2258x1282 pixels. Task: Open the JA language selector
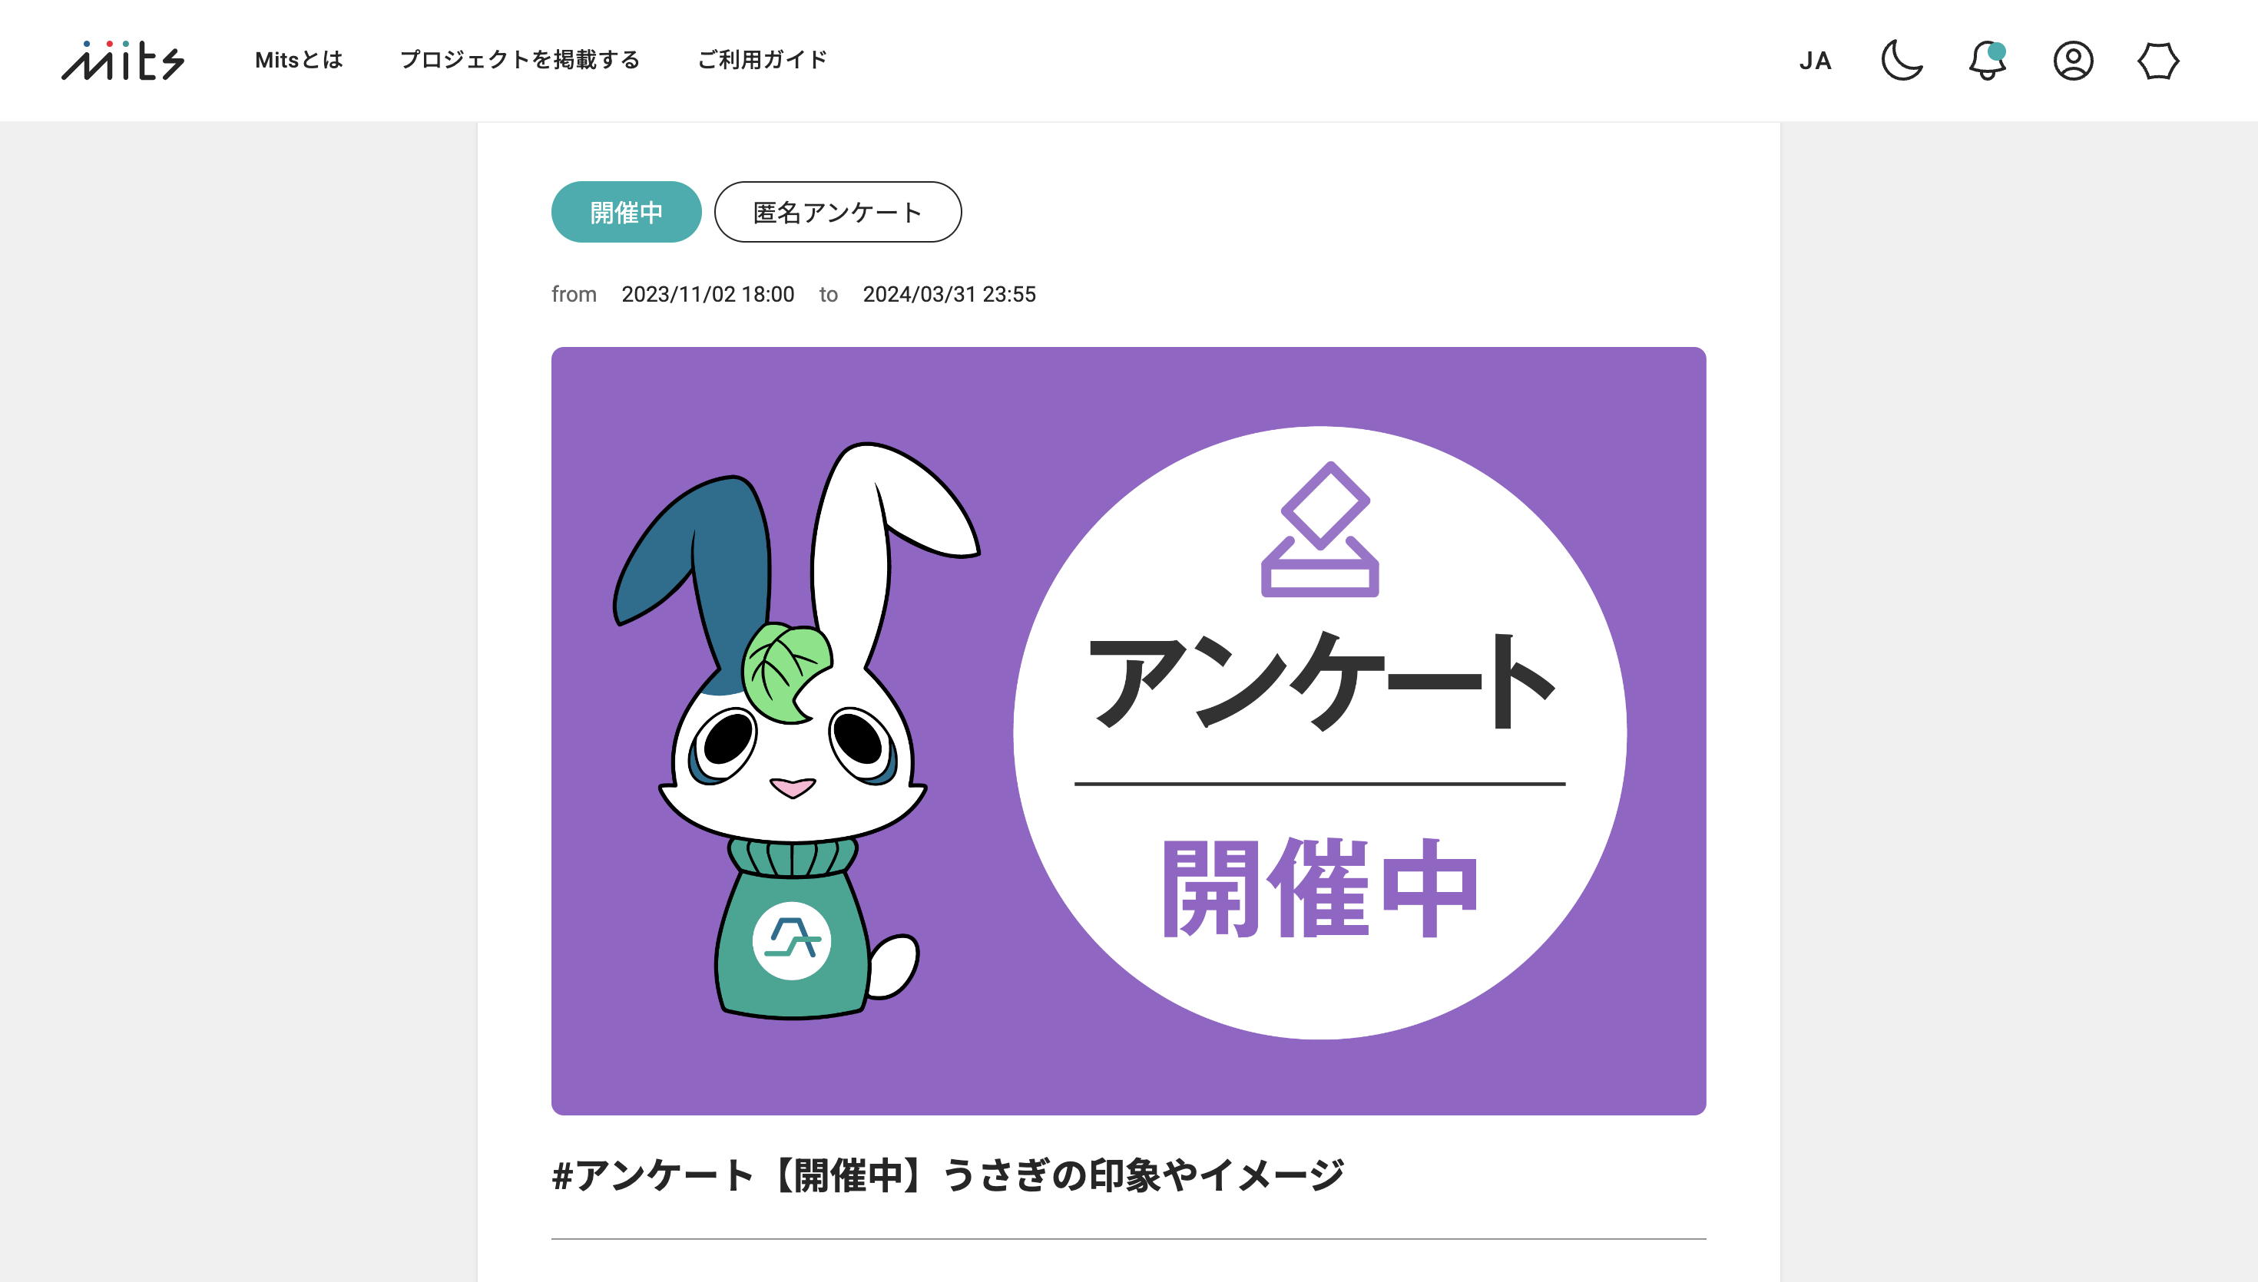click(x=1815, y=61)
